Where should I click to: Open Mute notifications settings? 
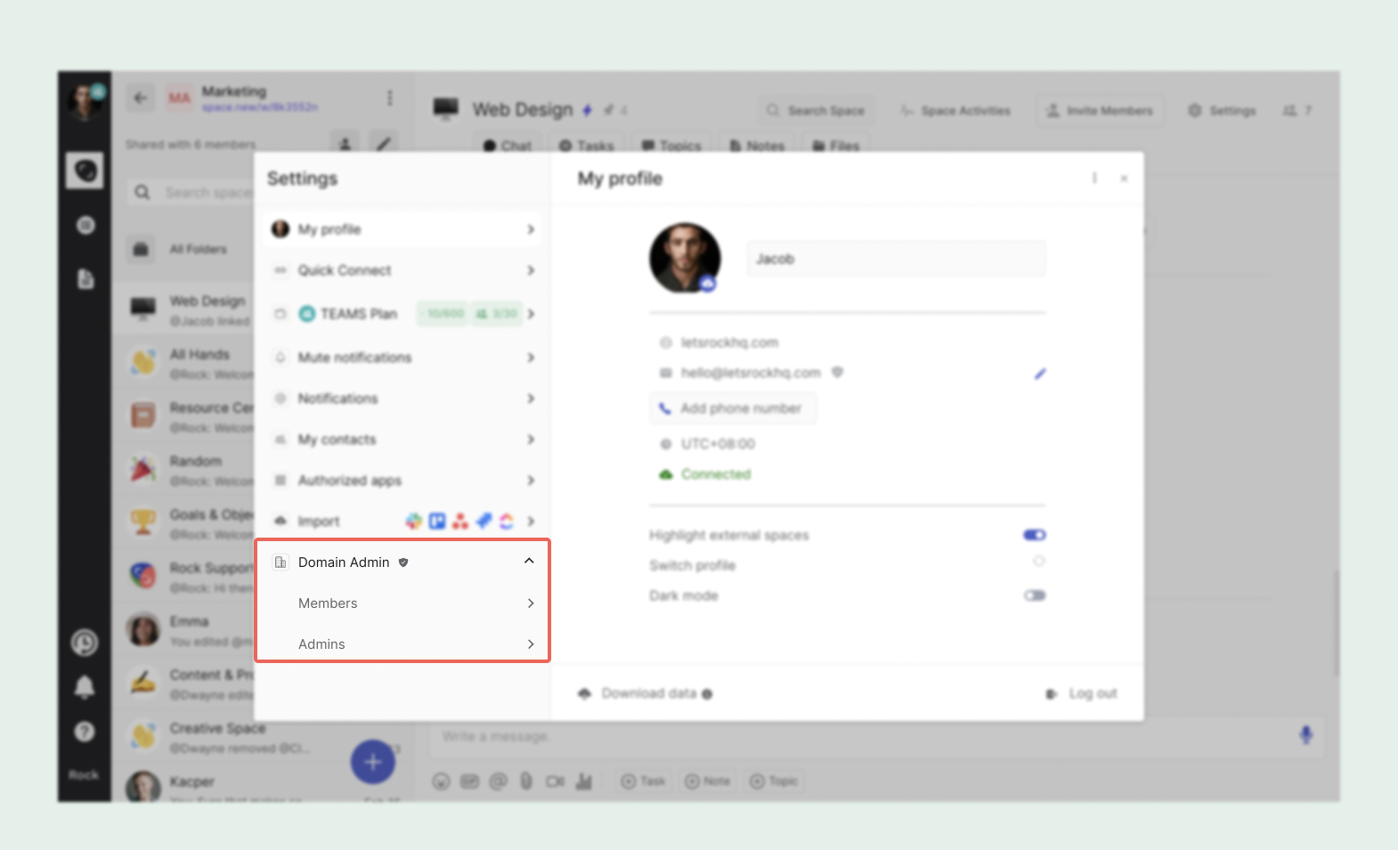(x=403, y=358)
